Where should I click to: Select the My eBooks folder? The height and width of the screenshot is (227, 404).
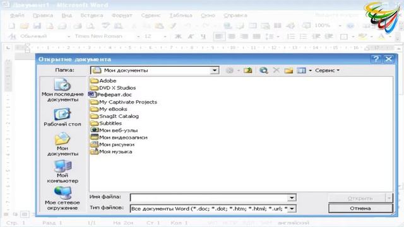tap(109, 109)
